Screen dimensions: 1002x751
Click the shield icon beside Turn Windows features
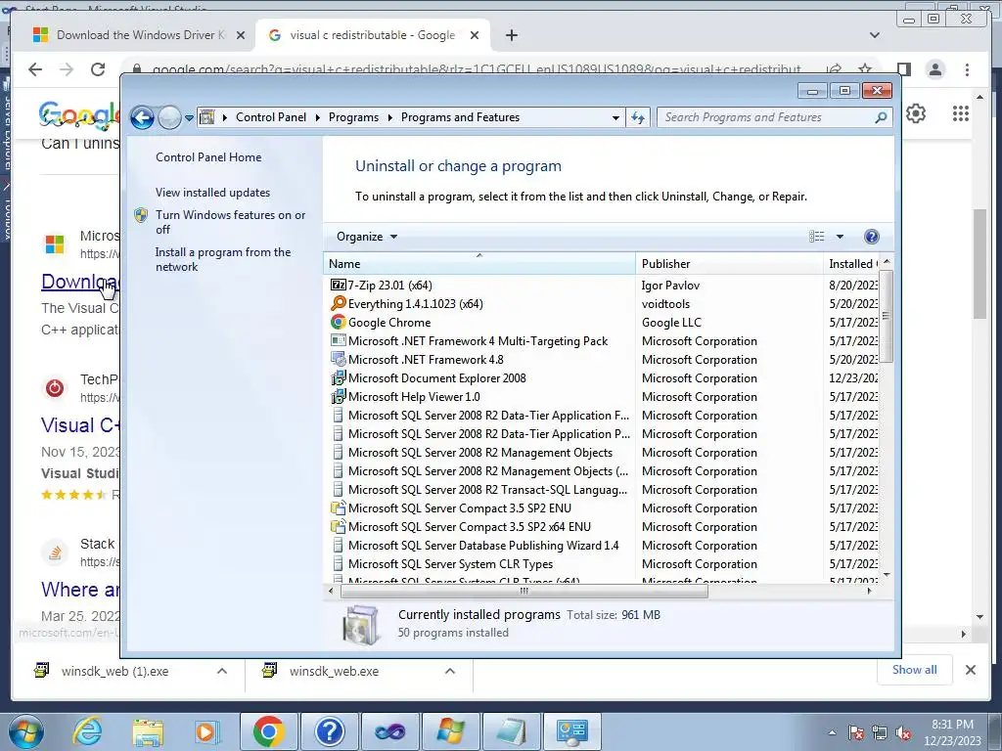click(141, 215)
